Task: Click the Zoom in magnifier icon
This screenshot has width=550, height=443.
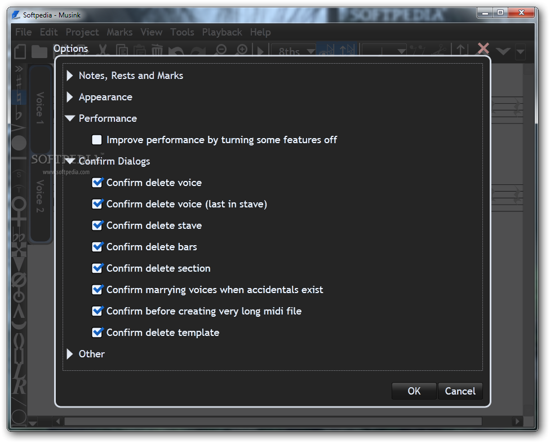Action: (242, 50)
